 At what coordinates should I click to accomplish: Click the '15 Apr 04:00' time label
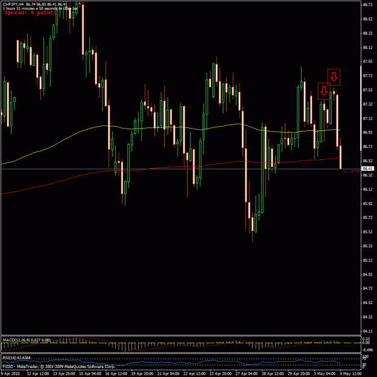click(90, 373)
